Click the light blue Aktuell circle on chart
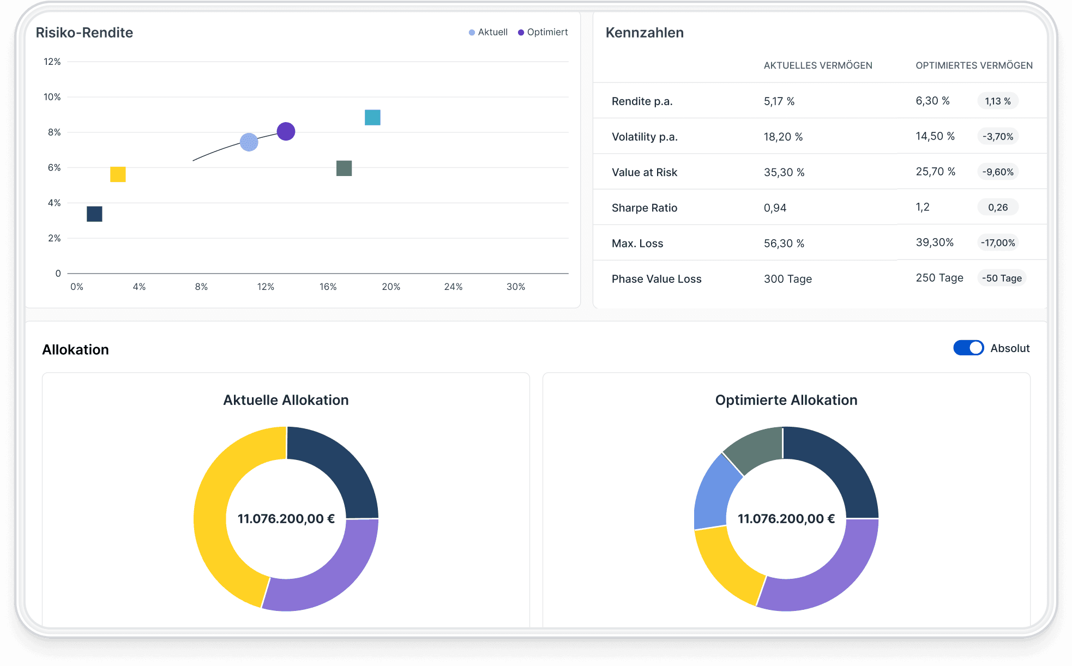The height and width of the screenshot is (666, 1072). [x=249, y=142]
